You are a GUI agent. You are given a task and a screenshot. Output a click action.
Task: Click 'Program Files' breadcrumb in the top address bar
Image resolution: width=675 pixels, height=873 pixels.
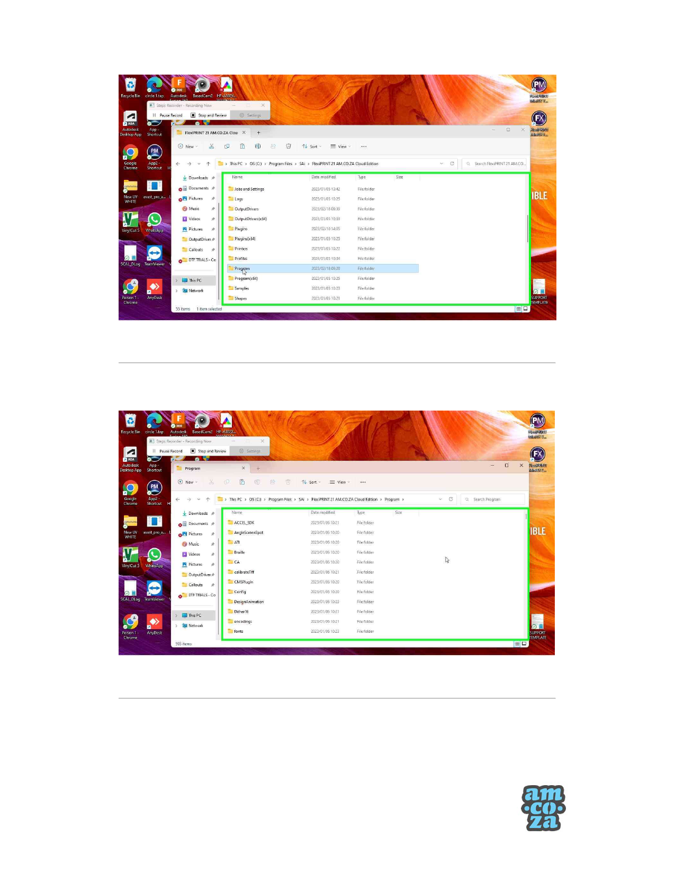(x=280, y=164)
